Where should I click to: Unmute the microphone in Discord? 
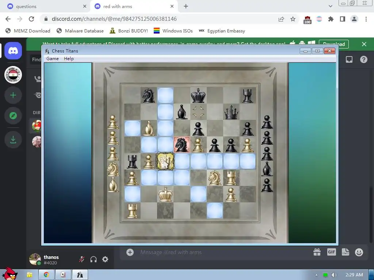pos(81,259)
